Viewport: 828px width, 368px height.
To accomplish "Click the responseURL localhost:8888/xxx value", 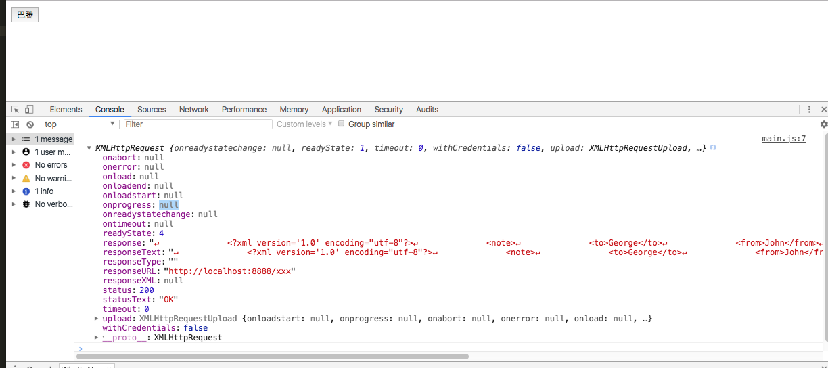I will click(229, 271).
